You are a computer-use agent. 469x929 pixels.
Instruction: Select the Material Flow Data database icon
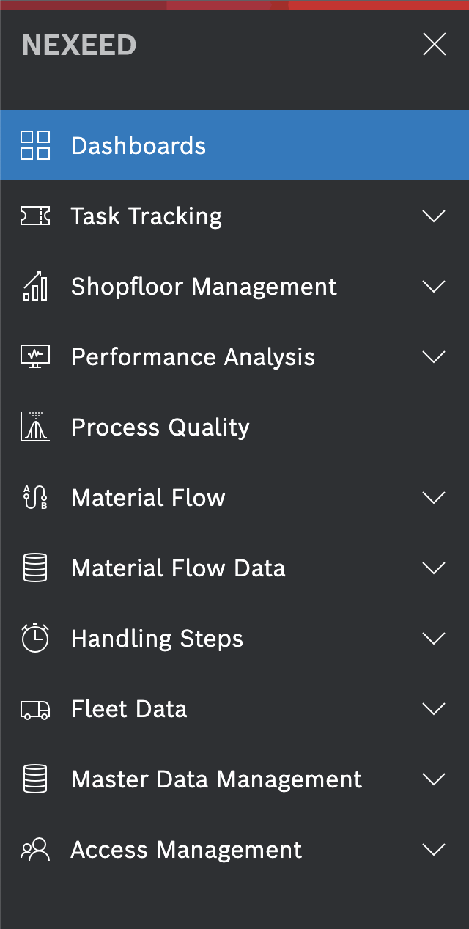[x=35, y=568]
